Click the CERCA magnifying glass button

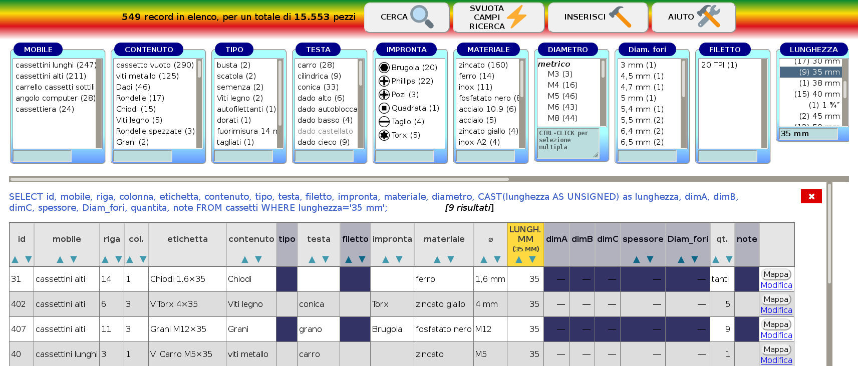[406, 17]
